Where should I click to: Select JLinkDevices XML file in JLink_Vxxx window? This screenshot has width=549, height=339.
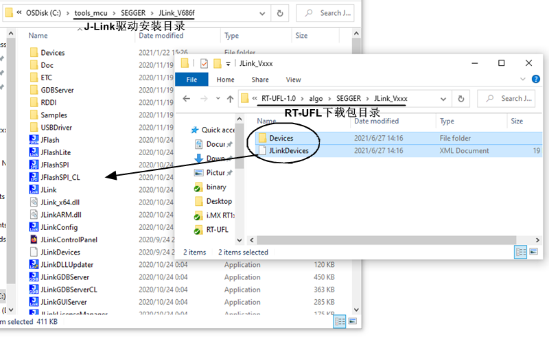coord(399,150)
